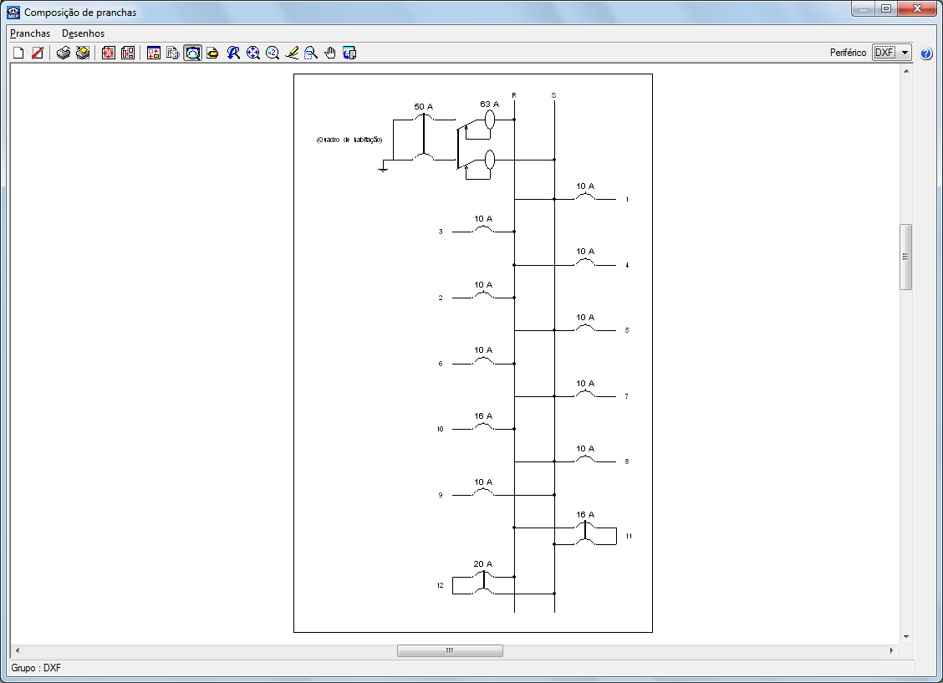Click the vertical scrollbar down arrow

coord(905,637)
